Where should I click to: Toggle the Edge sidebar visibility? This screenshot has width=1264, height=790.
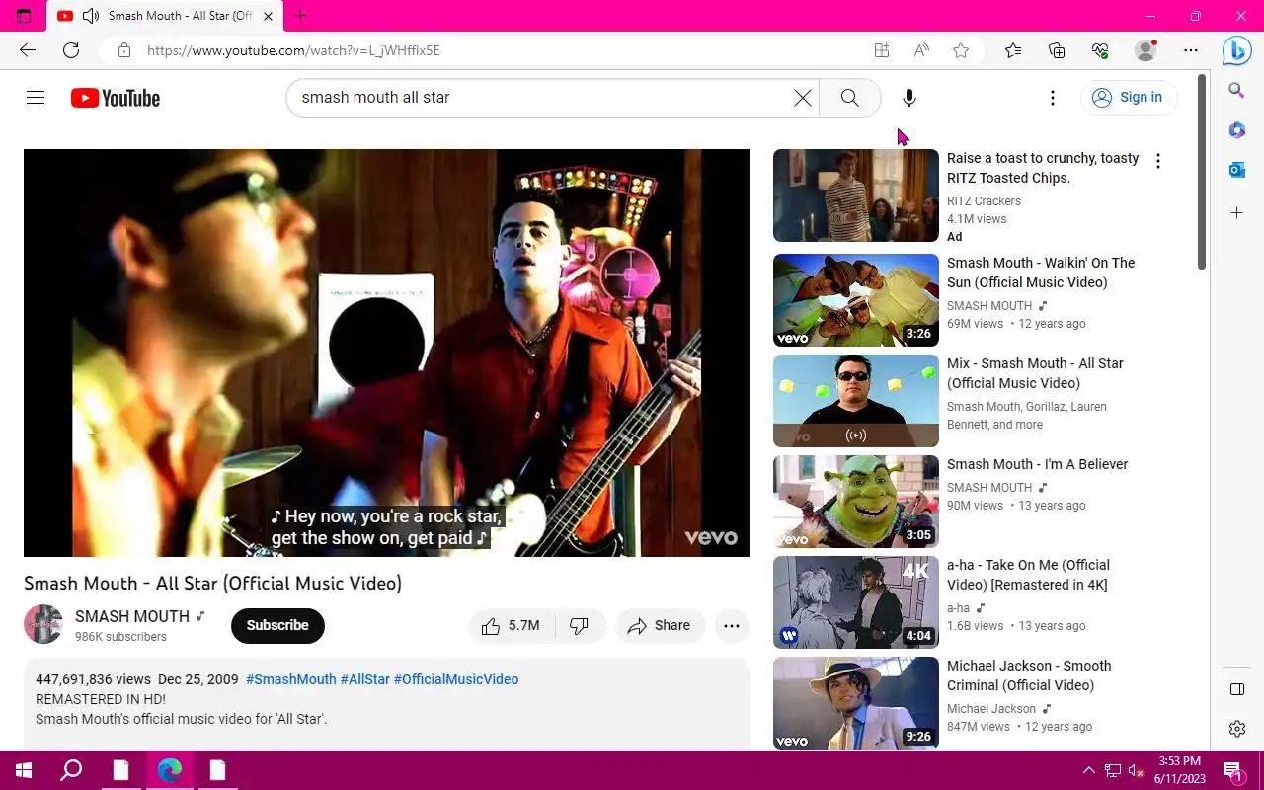coord(1236,689)
